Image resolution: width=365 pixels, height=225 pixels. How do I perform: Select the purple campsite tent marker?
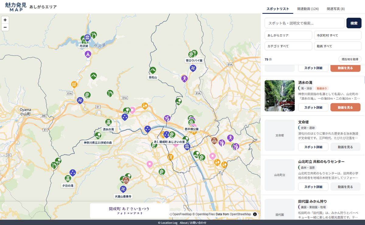pos(88,54)
